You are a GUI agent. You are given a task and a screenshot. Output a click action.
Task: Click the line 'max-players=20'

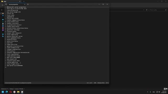pyautogui.click(x=12, y=59)
